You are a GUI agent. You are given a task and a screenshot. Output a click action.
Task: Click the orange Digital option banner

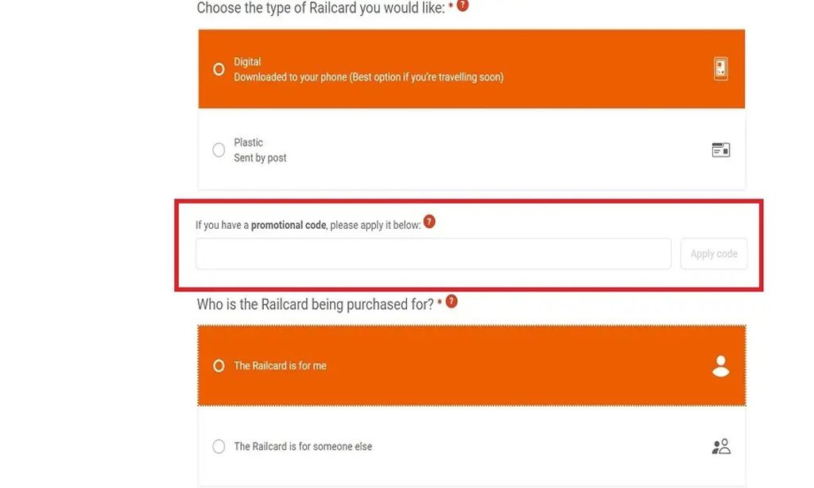[472, 69]
